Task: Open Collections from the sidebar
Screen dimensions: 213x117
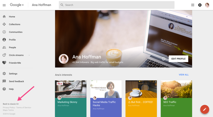Action: click(15, 24)
